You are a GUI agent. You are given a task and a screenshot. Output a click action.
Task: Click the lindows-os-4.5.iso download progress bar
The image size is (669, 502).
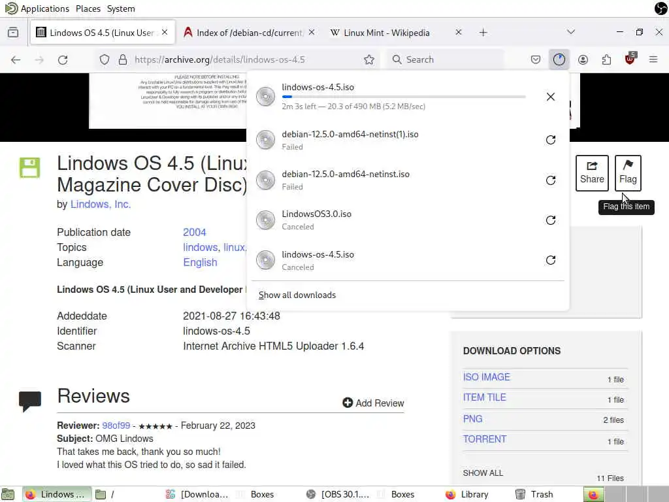tap(404, 97)
